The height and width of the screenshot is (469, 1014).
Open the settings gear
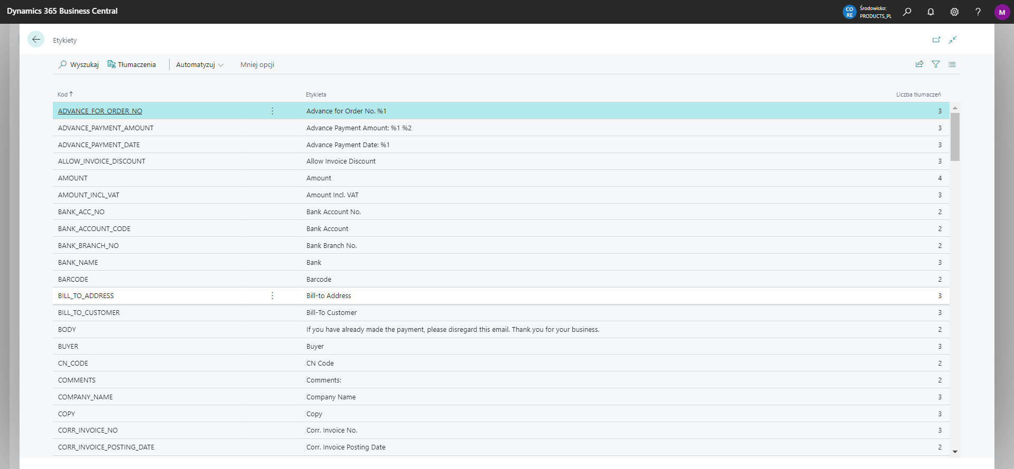954,12
